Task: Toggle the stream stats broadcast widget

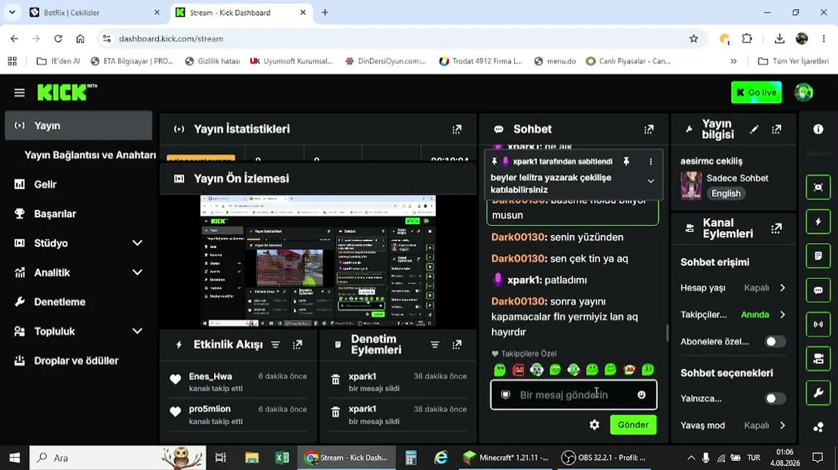Action: pos(818,324)
